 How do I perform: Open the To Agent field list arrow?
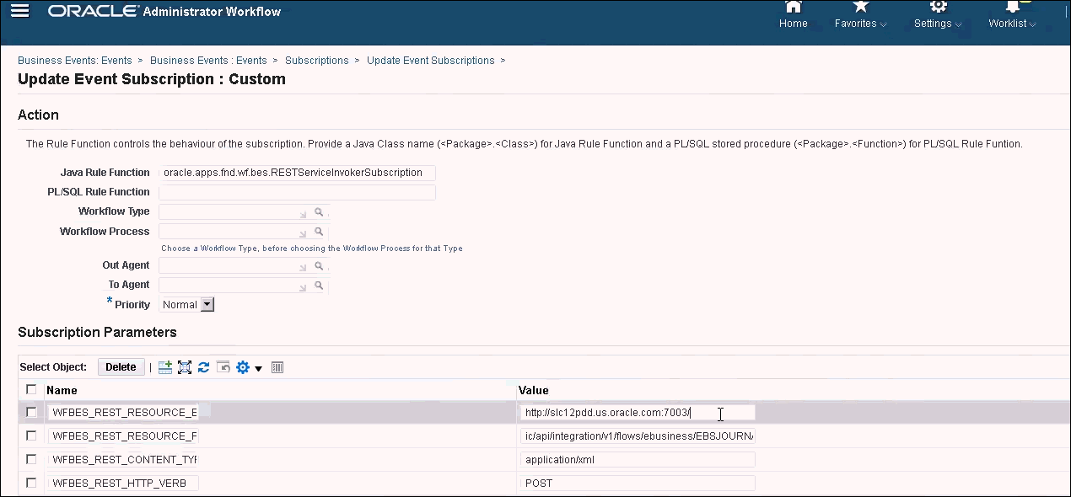(303, 288)
